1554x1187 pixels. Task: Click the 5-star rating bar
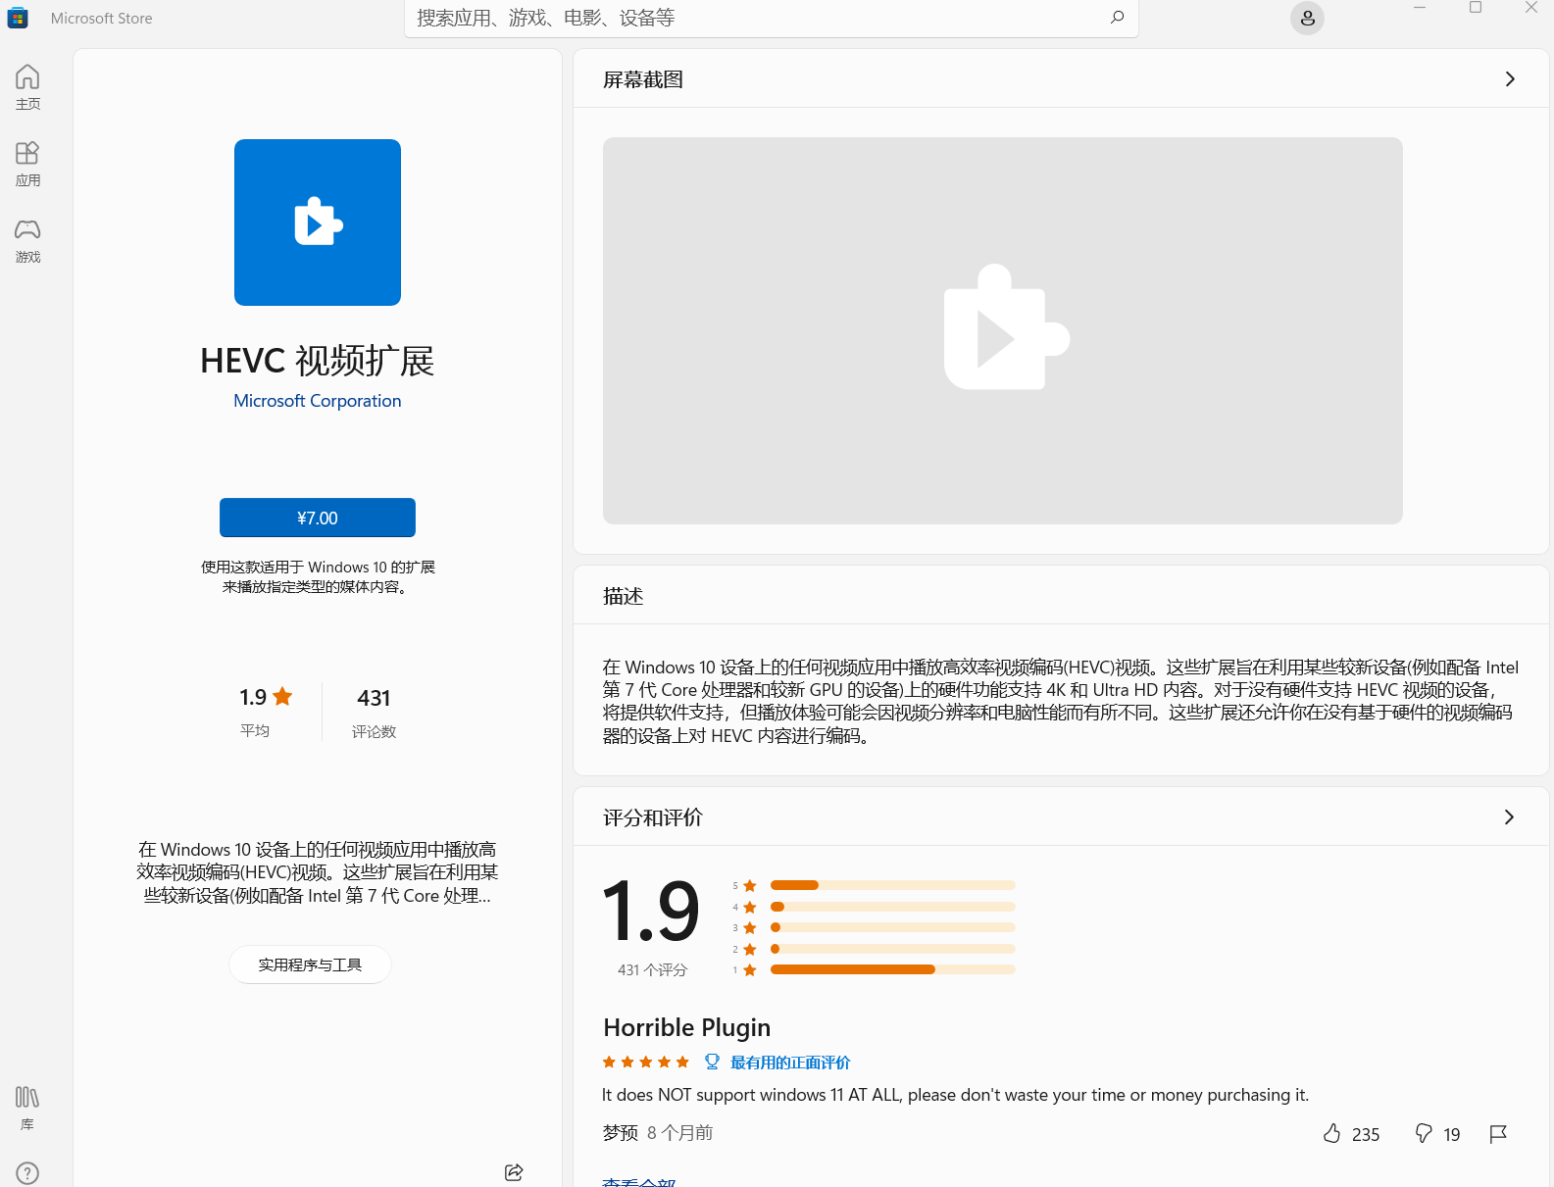(893, 885)
